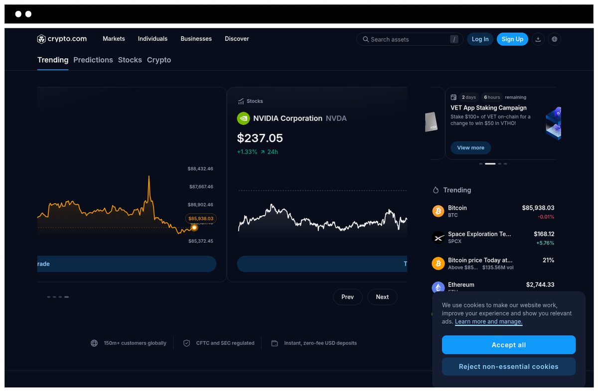Image resolution: width=598 pixels, height=392 pixels.
Task: Click the Next carousel button
Action: 382,297
